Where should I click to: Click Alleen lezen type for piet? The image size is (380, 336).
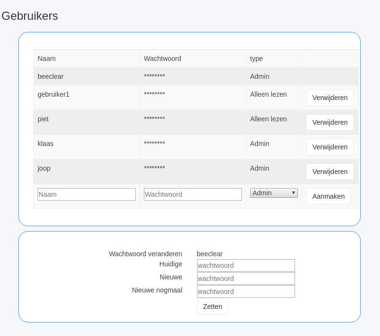click(268, 119)
